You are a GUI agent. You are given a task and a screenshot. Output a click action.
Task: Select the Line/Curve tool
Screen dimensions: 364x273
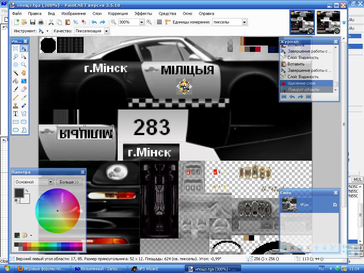point(24,113)
